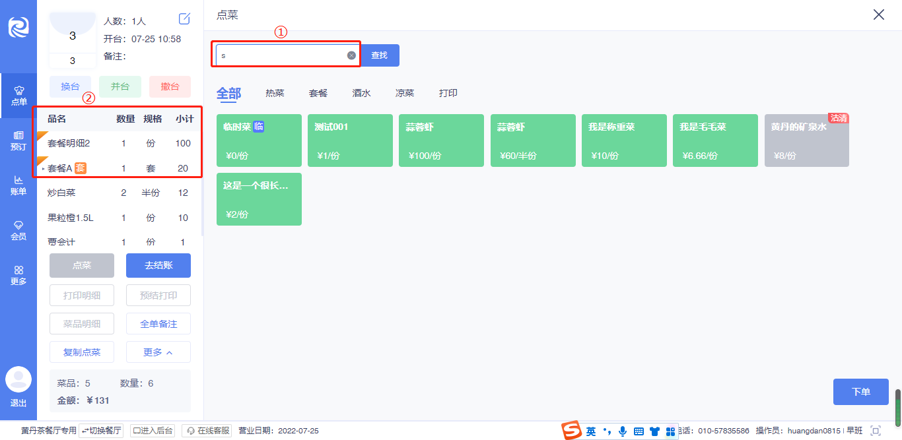The height and width of the screenshot is (440, 902).
Task: Select the 凉菜 category tab
Action: (405, 93)
